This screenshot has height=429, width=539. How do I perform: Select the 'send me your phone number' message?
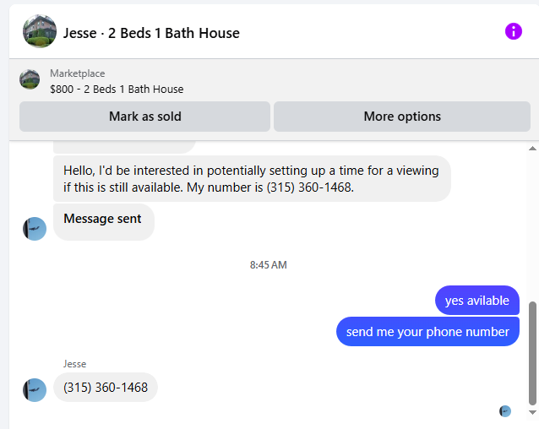[x=427, y=332]
